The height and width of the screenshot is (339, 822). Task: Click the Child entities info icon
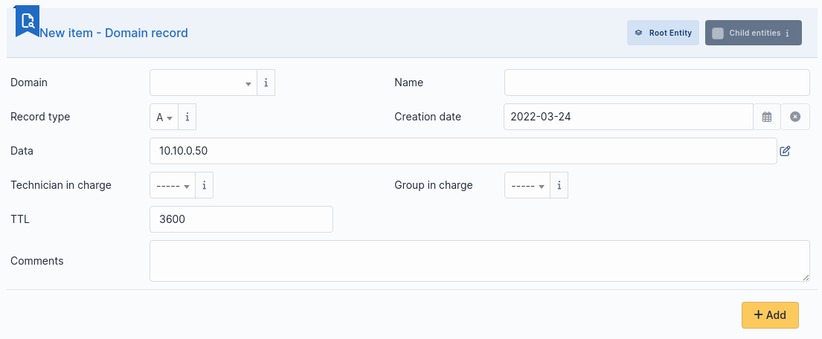(x=787, y=33)
